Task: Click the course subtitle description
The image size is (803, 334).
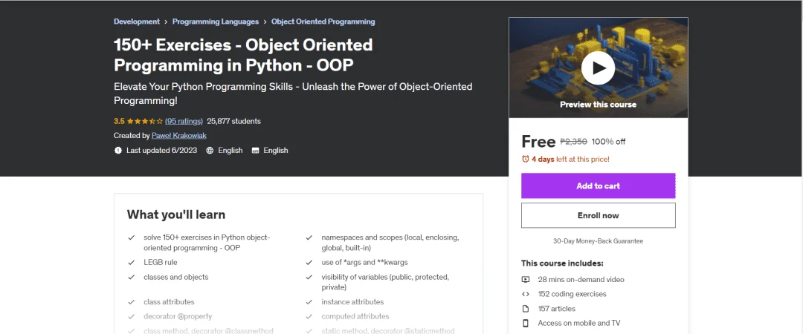Action: click(x=293, y=94)
